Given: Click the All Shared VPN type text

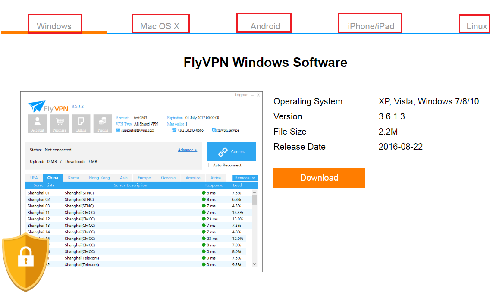Looking at the screenshot, I should coord(146,124).
